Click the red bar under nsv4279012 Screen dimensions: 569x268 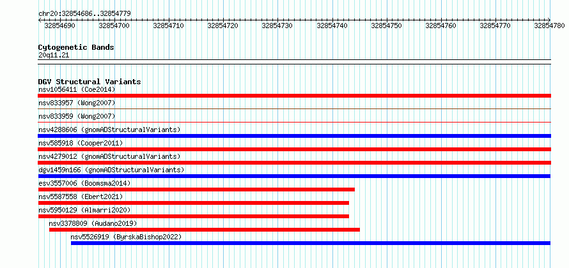coord(294,163)
